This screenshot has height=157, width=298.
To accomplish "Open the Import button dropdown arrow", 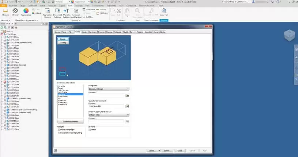I will 159,150.
